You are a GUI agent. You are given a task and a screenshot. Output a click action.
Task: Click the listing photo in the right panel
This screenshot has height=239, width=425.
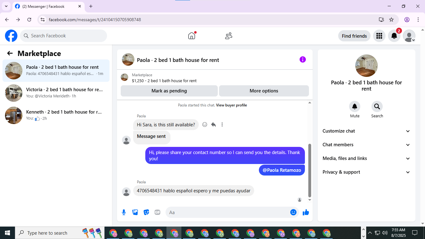point(367,66)
